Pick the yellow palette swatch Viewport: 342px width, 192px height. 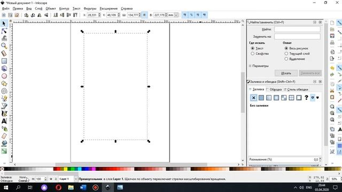65,169
